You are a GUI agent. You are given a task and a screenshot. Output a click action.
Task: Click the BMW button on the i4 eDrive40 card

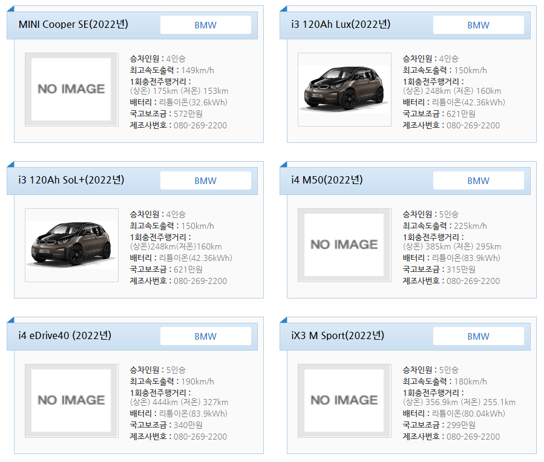[x=205, y=336]
